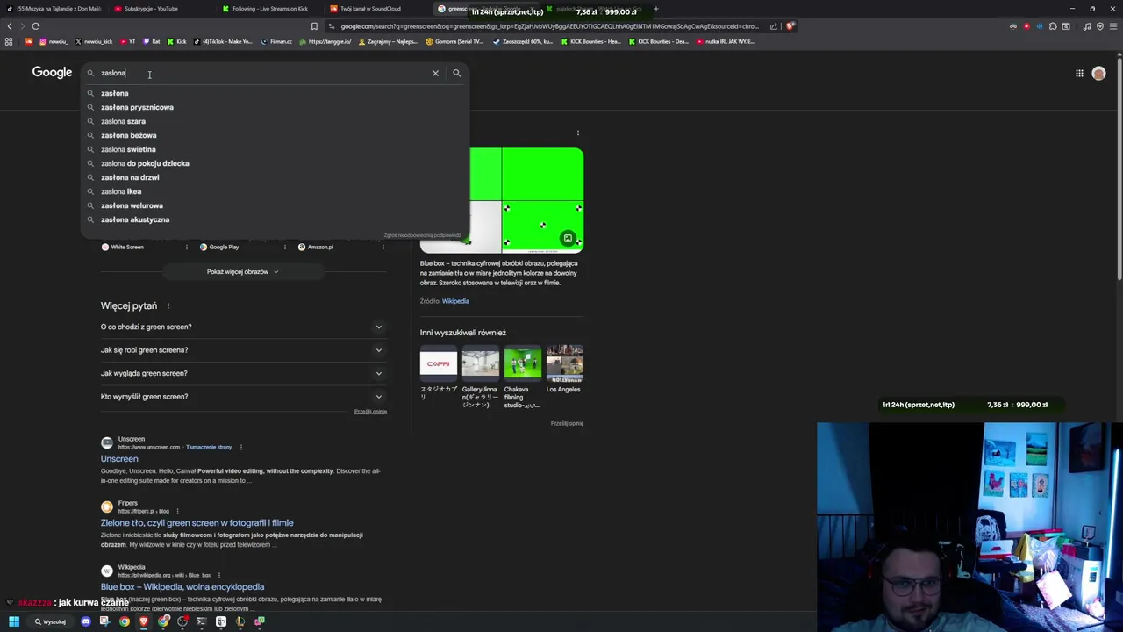Switch to the Twój kanał w SoundCloud tab

coord(377,9)
